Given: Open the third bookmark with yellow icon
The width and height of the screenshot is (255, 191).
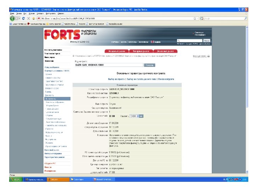Looking at the screenshot, I should (53, 24).
